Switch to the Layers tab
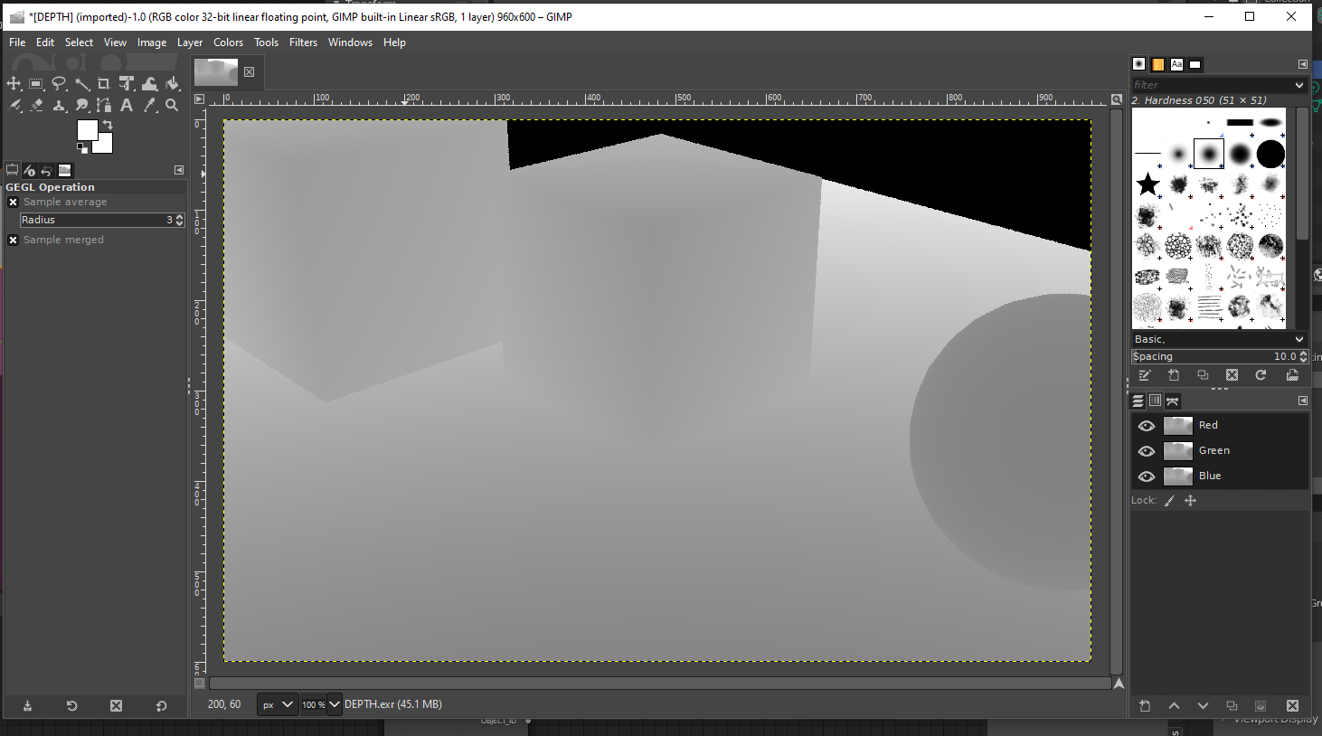Screen dimensions: 1322x736 pyautogui.click(x=1138, y=401)
